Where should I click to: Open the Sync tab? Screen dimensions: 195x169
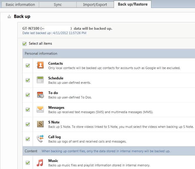click(57, 4)
